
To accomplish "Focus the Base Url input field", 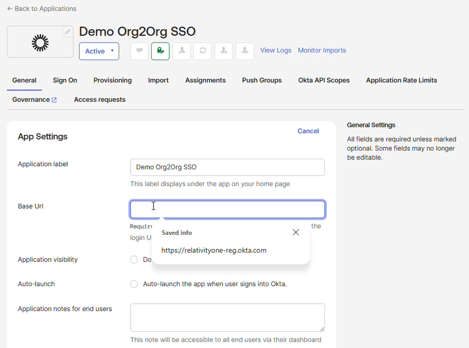I will tap(227, 209).
